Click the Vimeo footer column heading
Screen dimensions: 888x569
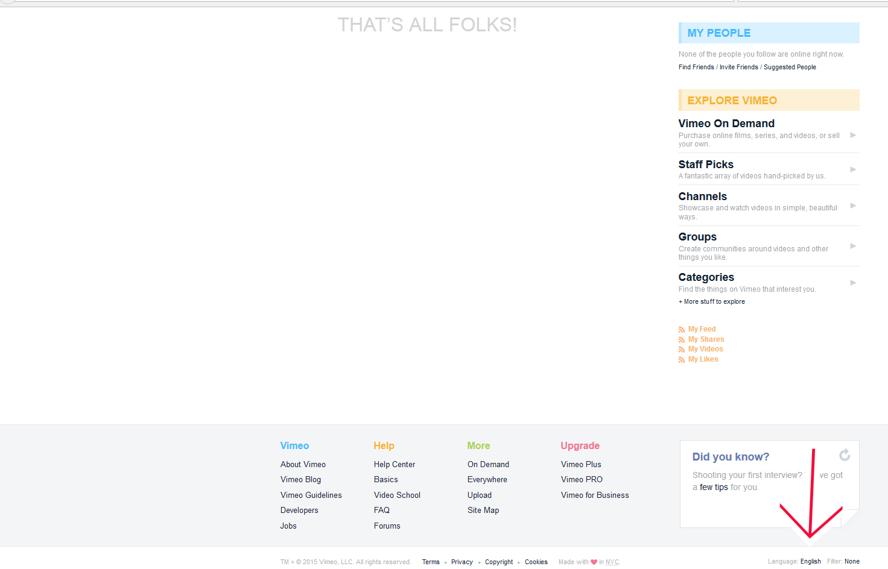click(294, 445)
